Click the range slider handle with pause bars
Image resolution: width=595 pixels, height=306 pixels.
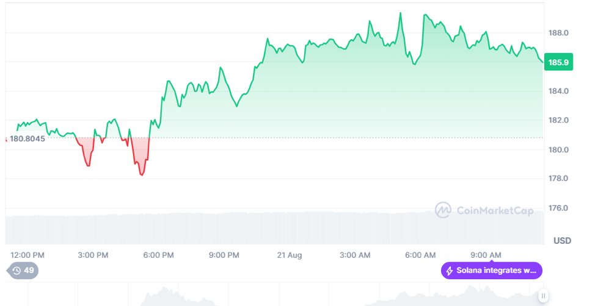[543, 296]
